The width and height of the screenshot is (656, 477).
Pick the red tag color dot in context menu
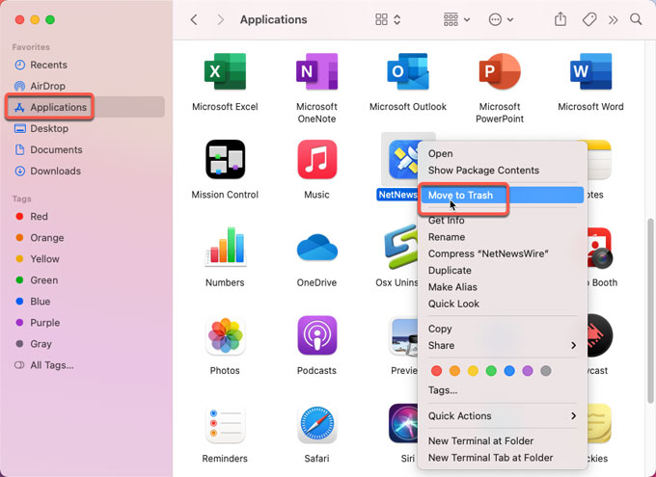(x=436, y=371)
